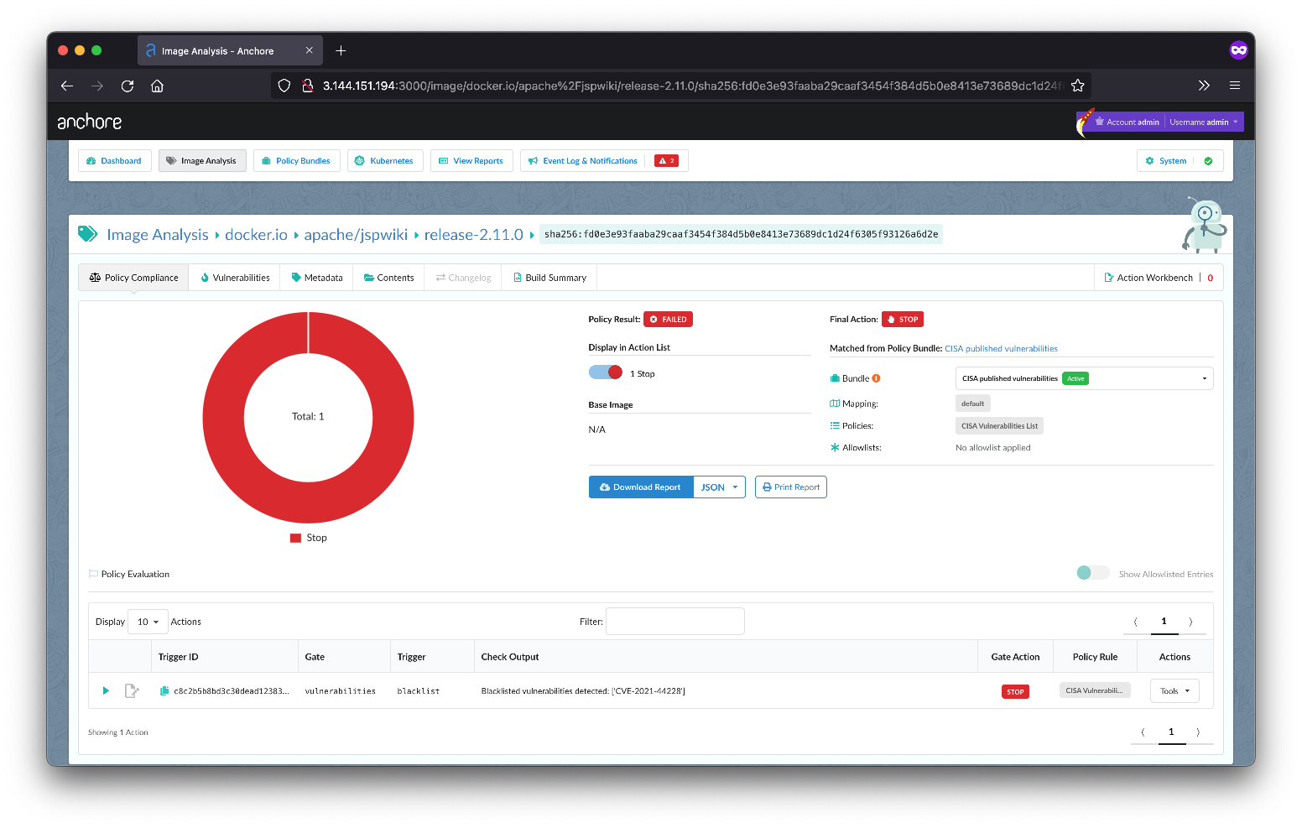
Task: Click the edit icon in the trigger row
Action: (x=132, y=690)
